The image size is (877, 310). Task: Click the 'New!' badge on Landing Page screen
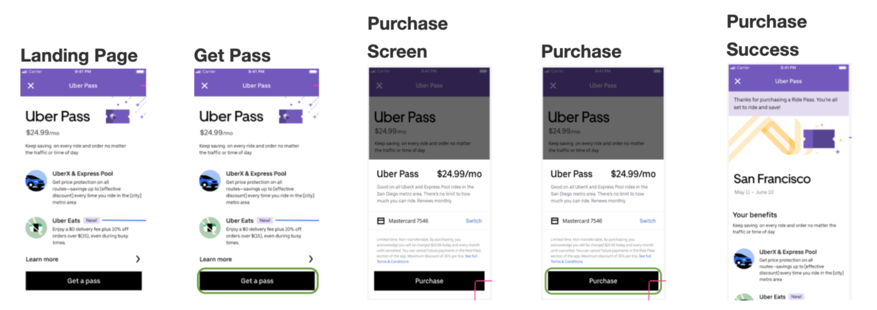(x=91, y=221)
